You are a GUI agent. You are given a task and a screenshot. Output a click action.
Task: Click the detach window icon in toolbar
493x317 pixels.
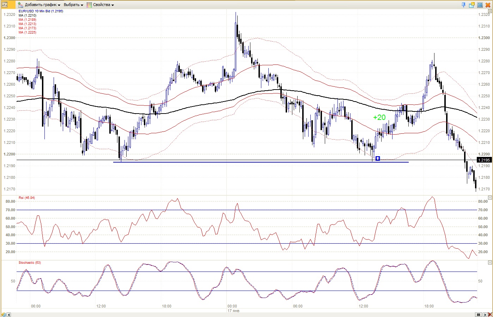tap(471, 5)
